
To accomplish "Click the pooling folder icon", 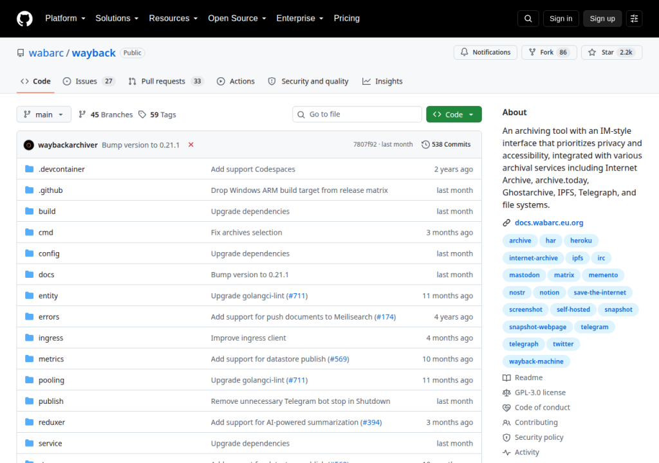I will coord(29,380).
